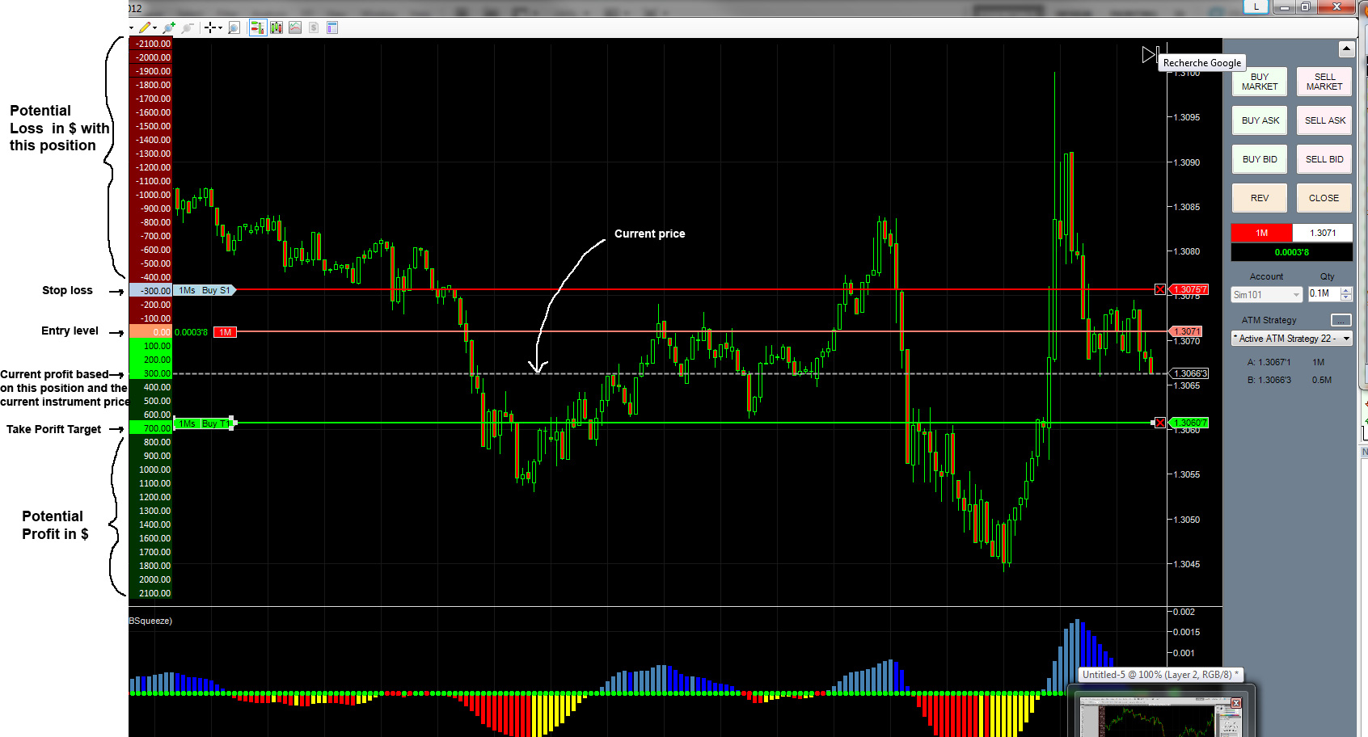
Task: Click the -300.00 stop loss ladder cell
Action: coord(150,290)
